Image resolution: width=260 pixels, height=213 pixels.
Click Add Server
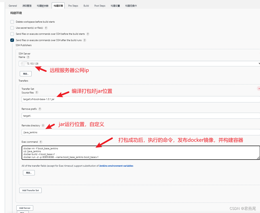25,208
